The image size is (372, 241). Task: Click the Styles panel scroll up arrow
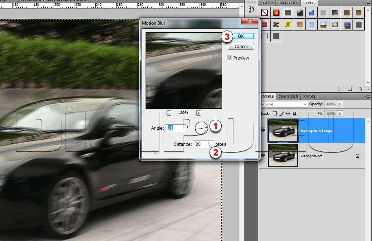coord(368,10)
